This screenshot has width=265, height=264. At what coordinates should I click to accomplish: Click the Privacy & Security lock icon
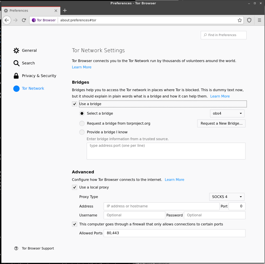point(16,76)
